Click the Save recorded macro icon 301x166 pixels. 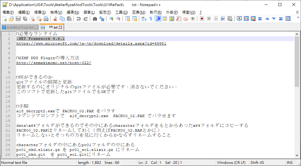tap(230, 19)
